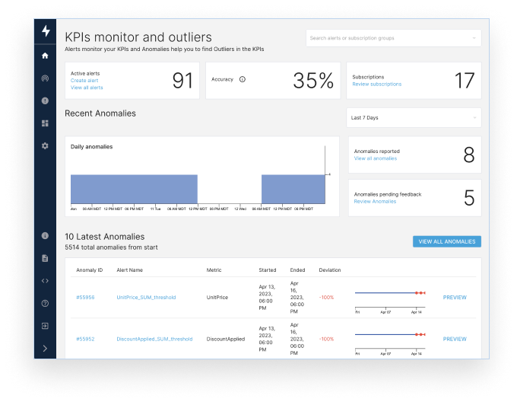Click the Review subscriptions link
Image resolution: width=517 pixels, height=402 pixels.
pos(377,85)
